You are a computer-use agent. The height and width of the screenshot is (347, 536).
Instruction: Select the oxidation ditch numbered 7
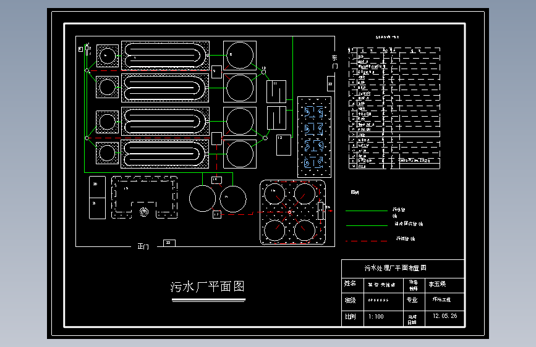click(x=166, y=56)
